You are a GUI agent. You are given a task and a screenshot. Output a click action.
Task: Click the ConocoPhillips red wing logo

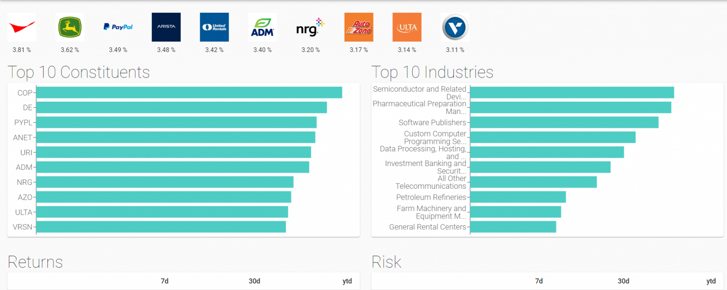click(21, 27)
